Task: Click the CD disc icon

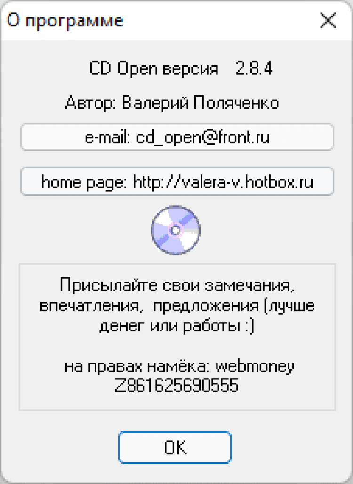Action: coord(176,230)
